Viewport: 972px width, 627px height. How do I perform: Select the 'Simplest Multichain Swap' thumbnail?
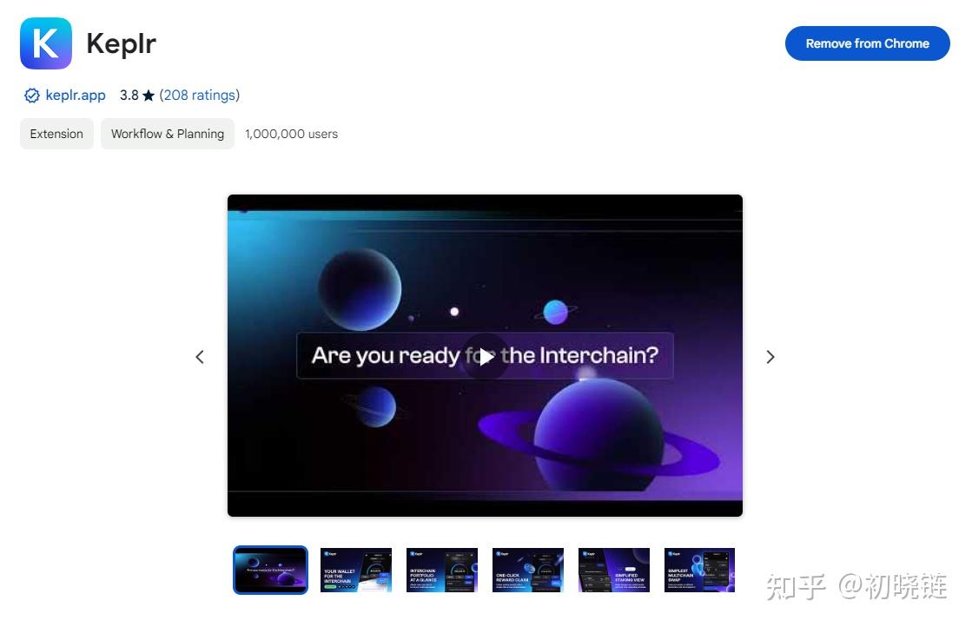point(699,570)
